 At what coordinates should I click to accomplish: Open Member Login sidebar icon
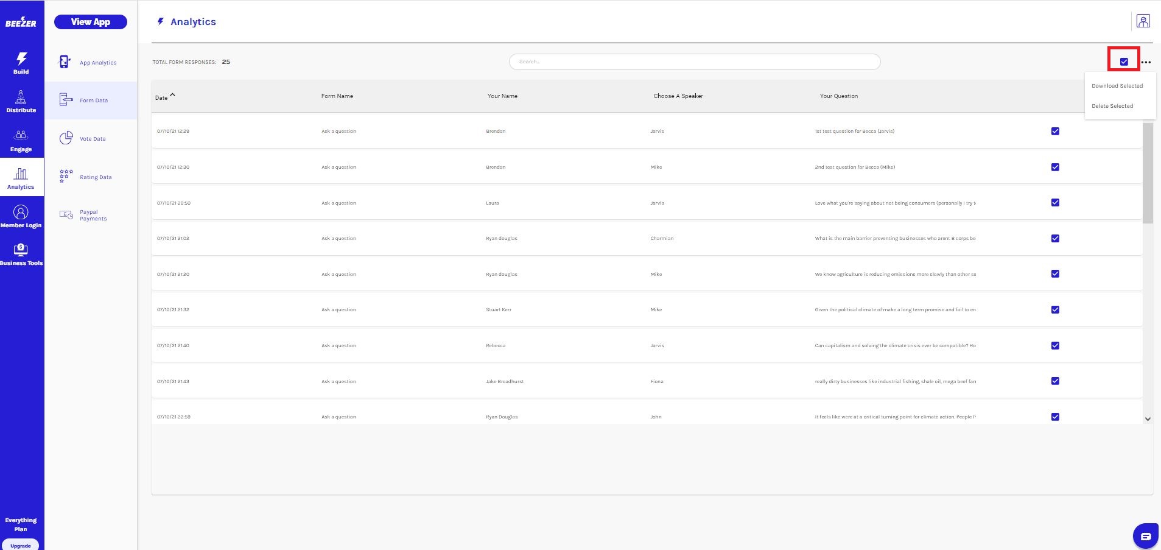(21, 213)
